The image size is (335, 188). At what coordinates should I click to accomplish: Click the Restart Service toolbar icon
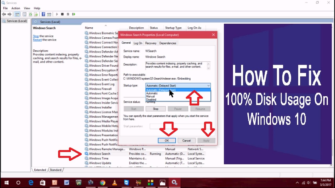(x=74, y=14)
